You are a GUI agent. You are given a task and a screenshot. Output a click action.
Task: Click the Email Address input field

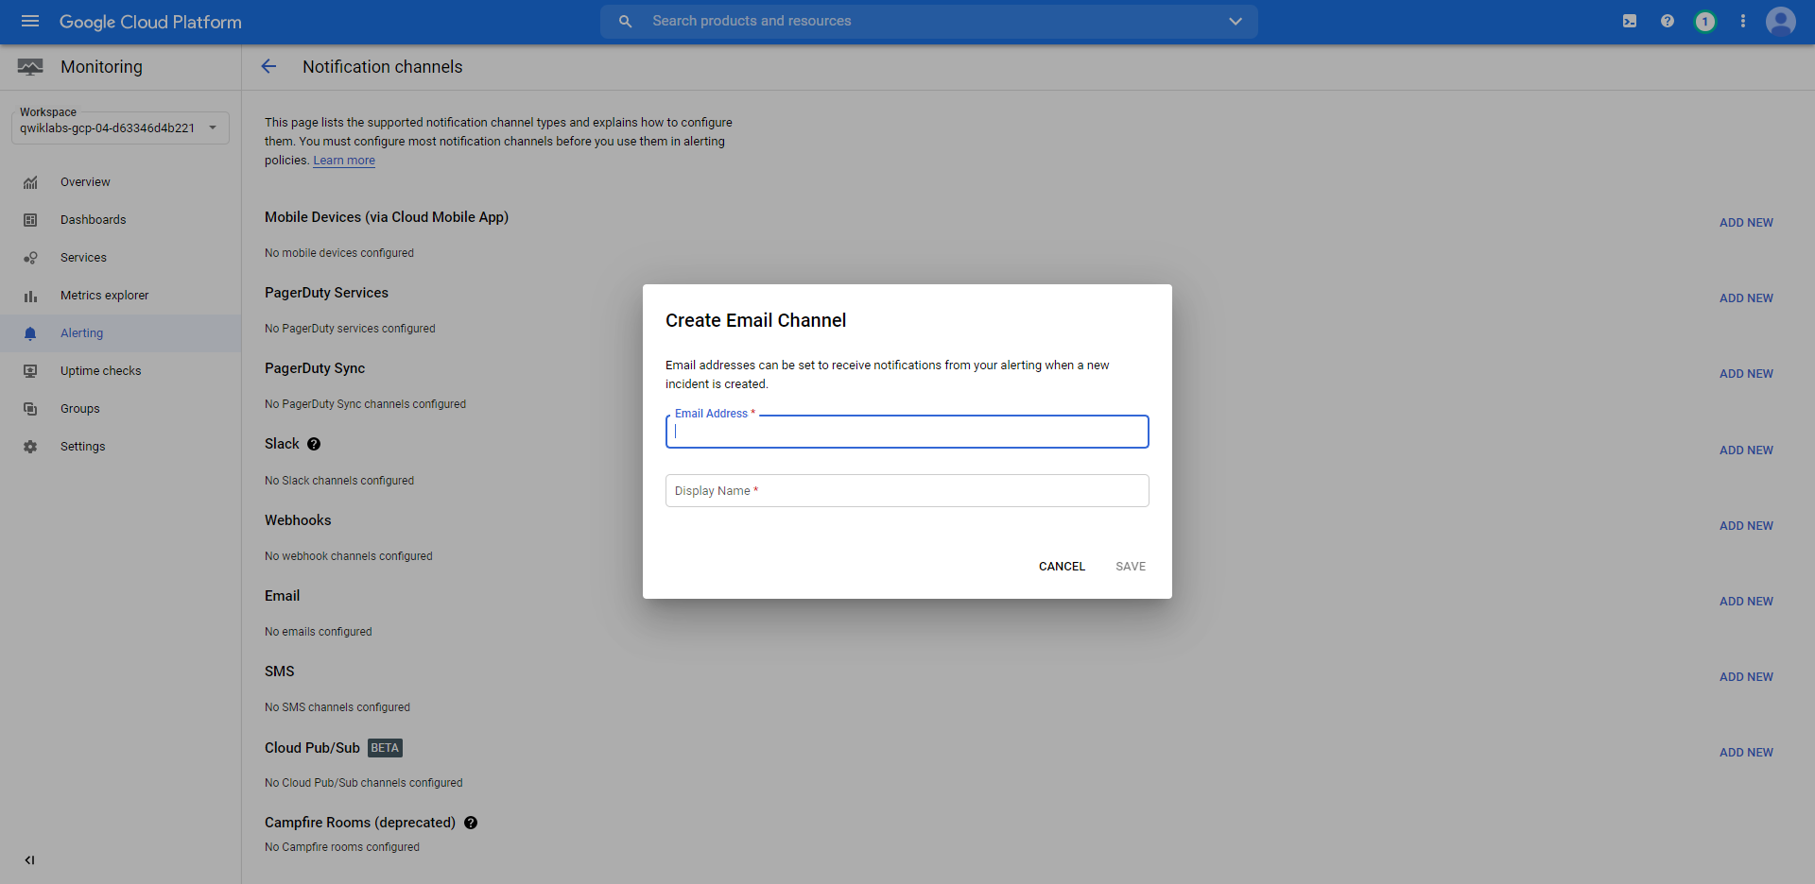click(x=907, y=432)
